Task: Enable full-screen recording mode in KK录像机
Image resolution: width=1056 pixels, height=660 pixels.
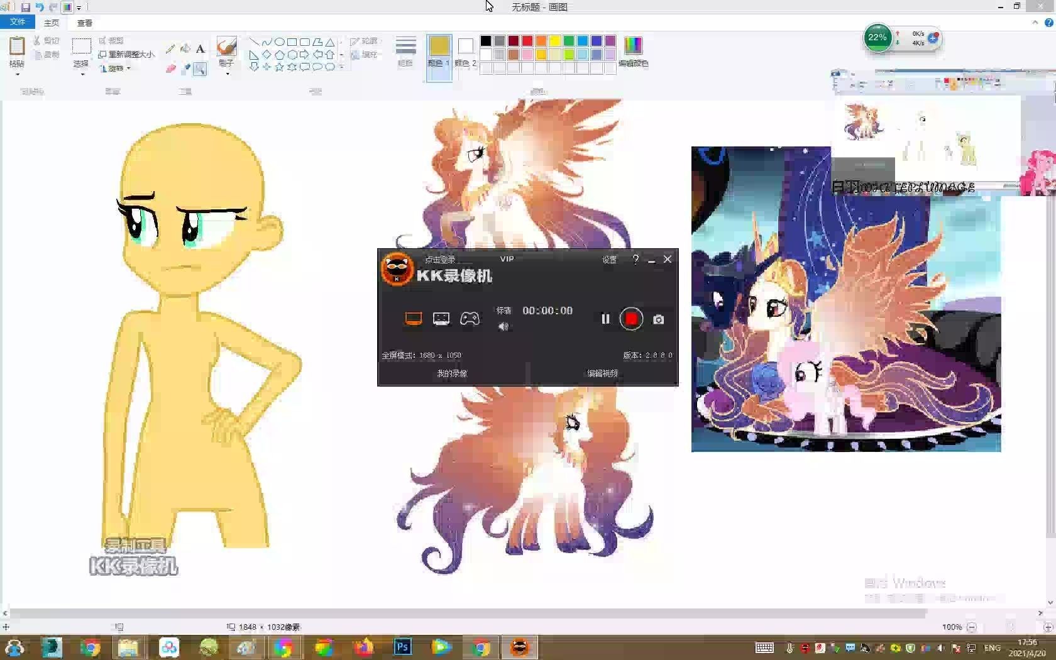Action: (413, 319)
